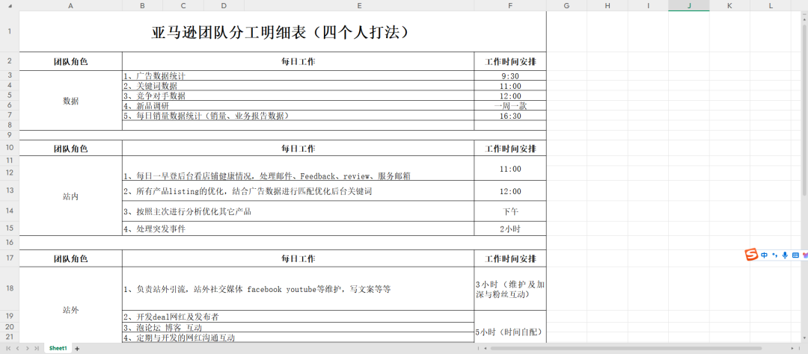Image resolution: width=808 pixels, height=354 pixels.
Task: Select row 16 header
Action: point(9,242)
